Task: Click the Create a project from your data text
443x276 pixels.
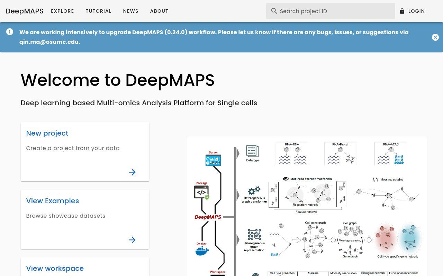Action: [x=73, y=148]
